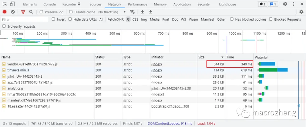Check Hide data URLs
The height and width of the screenshot is (127, 306).
coord(70,19)
